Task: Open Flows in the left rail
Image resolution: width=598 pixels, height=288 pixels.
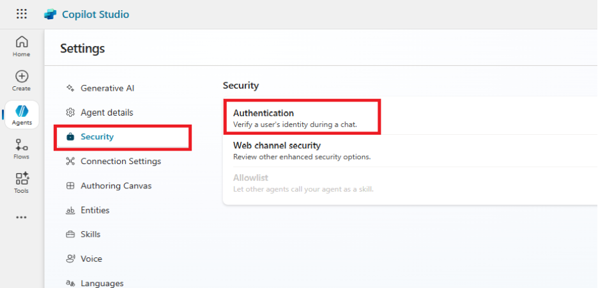Action: pos(22,148)
